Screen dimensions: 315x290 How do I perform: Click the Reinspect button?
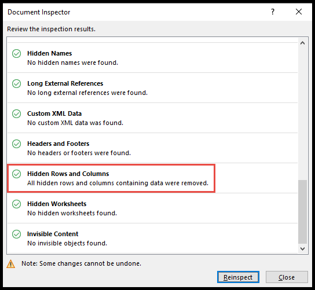tap(238, 277)
